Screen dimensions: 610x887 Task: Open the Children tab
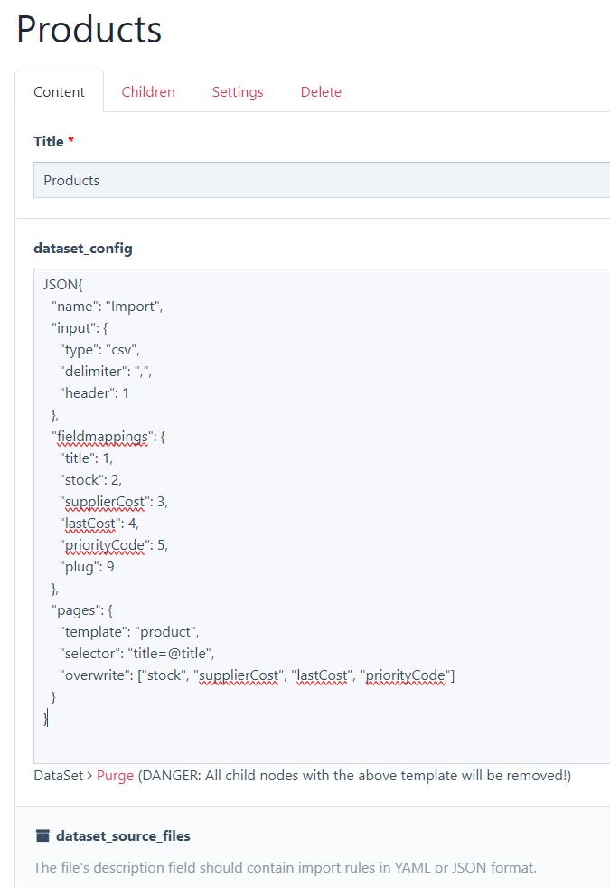pyautogui.click(x=148, y=92)
